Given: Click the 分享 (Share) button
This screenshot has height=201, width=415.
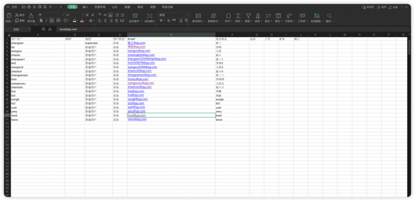Looking at the screenshot, I should coord(393,7).
